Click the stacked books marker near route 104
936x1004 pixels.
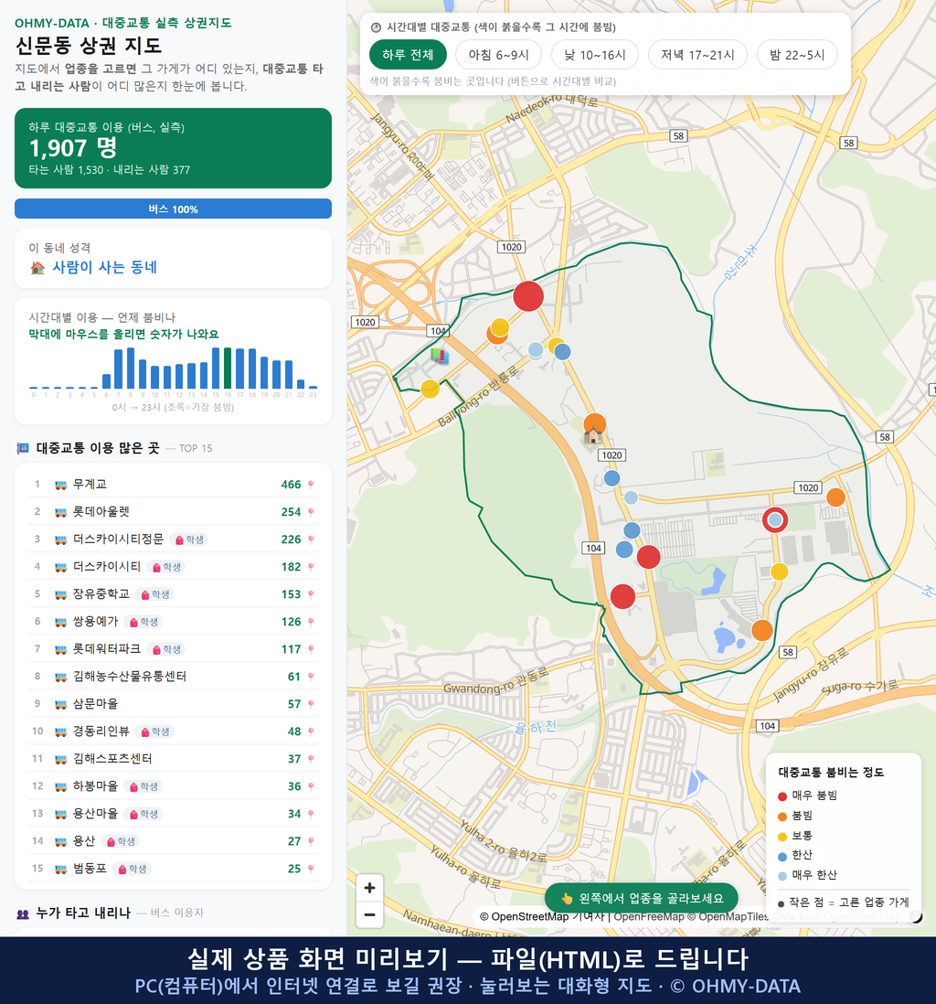pyautogui.click(x=439, y=356)
